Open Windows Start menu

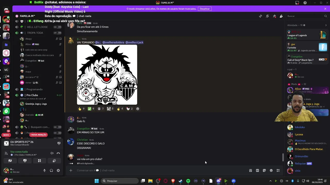[96, 181]
